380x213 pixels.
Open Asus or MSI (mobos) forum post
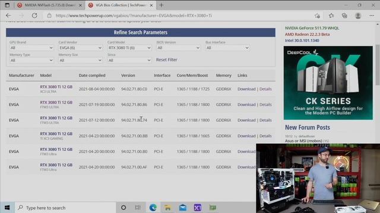(x=303, y=141)
